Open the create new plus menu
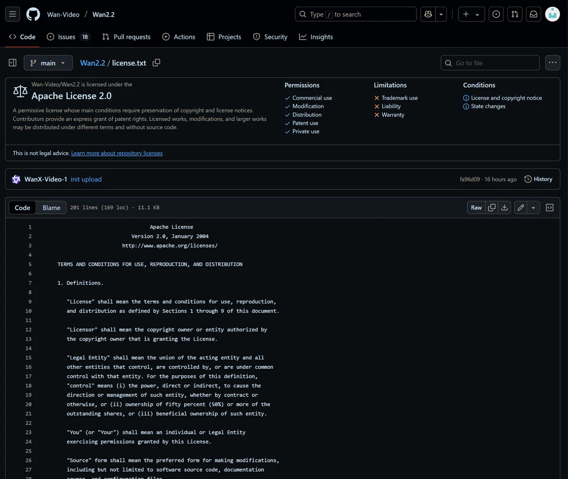The height and width of the screenshot is (479, 568). (x=471, y=14)
